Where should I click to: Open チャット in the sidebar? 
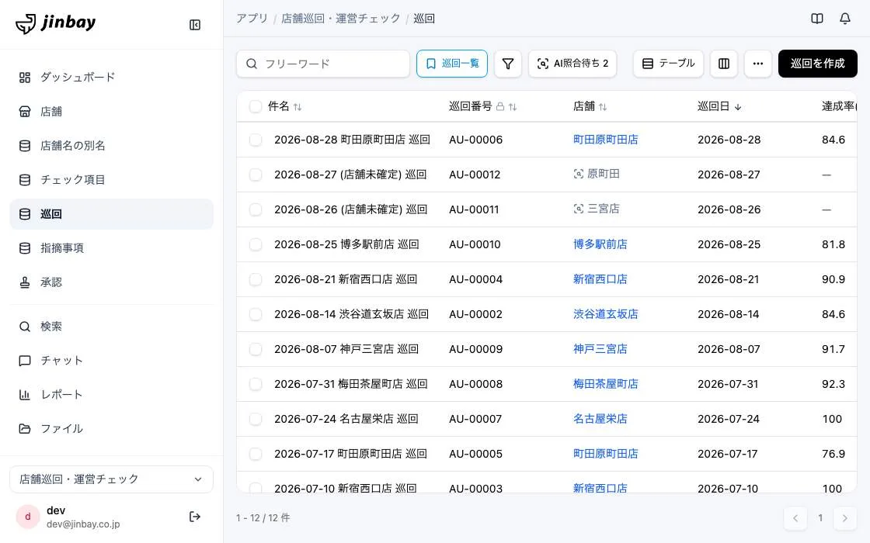tap(111, 361)
